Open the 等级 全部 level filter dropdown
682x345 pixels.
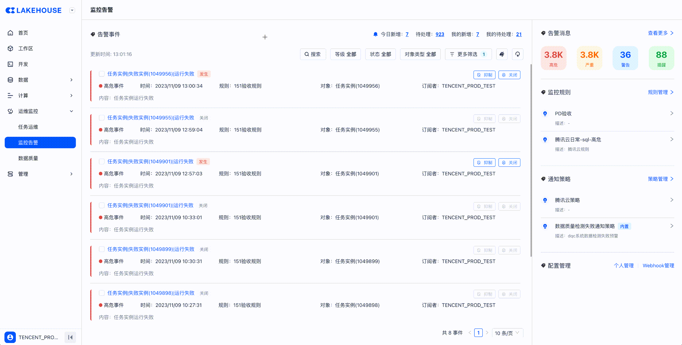[345, 54]
